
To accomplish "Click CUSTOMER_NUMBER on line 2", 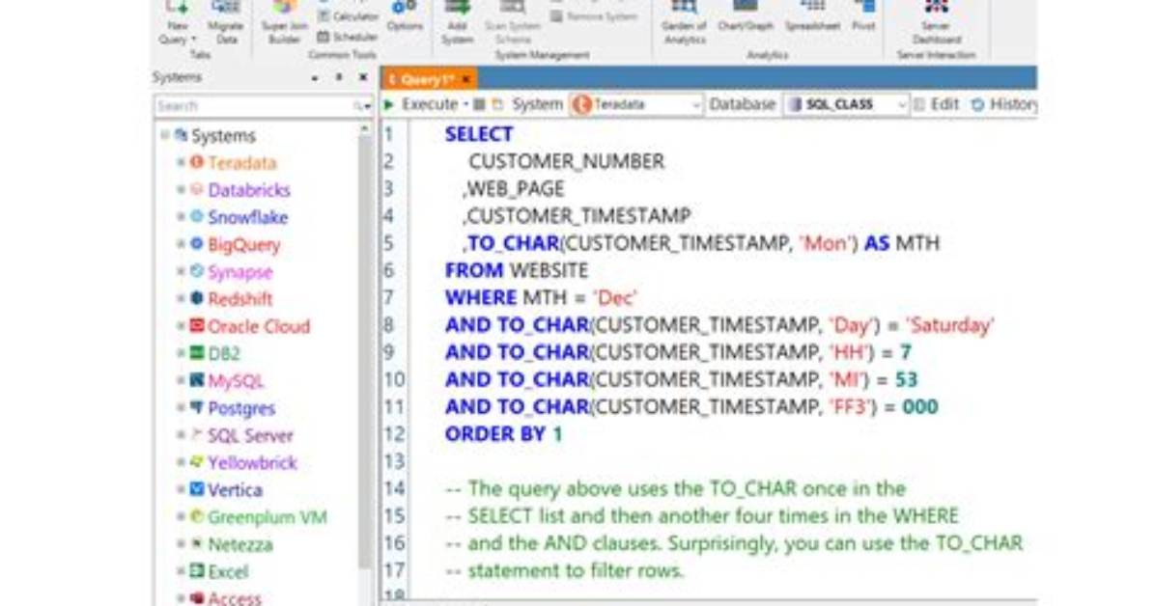I will (x=567, y=161).
